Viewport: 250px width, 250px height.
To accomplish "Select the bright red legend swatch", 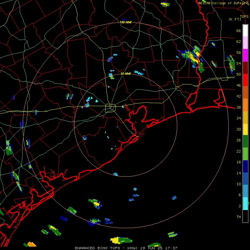I will tap(245, 80).
